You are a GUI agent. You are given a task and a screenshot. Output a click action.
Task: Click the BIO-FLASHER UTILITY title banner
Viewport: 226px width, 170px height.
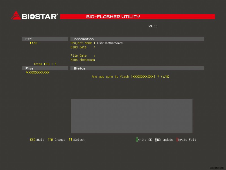[x=138, y=17]
